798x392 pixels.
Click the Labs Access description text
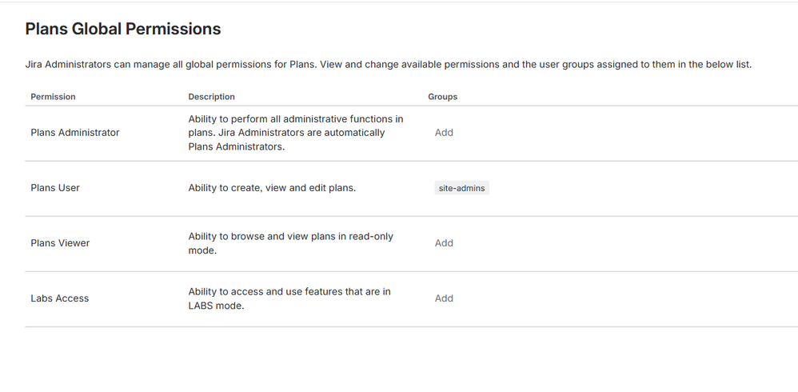tap(289, 298)
